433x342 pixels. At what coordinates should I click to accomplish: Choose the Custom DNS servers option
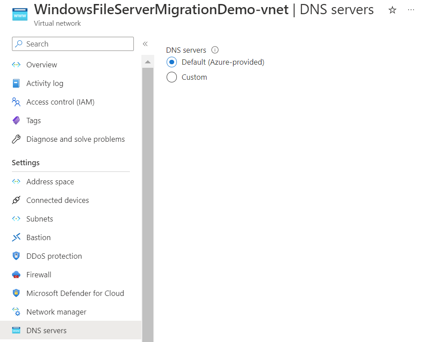(x=172, y=77)
